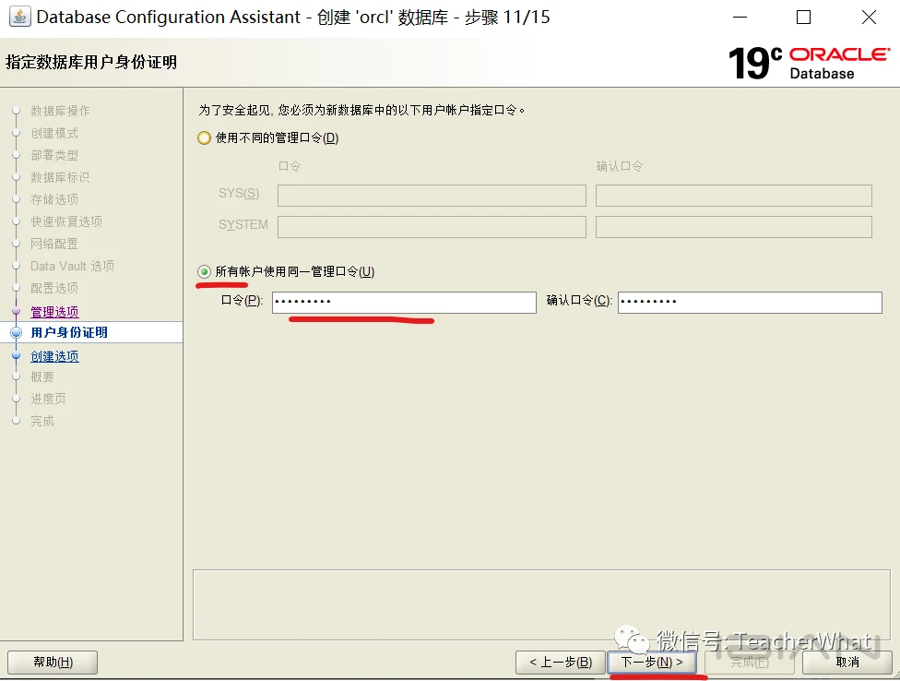Click the SYS password field

tap(432, 196)
